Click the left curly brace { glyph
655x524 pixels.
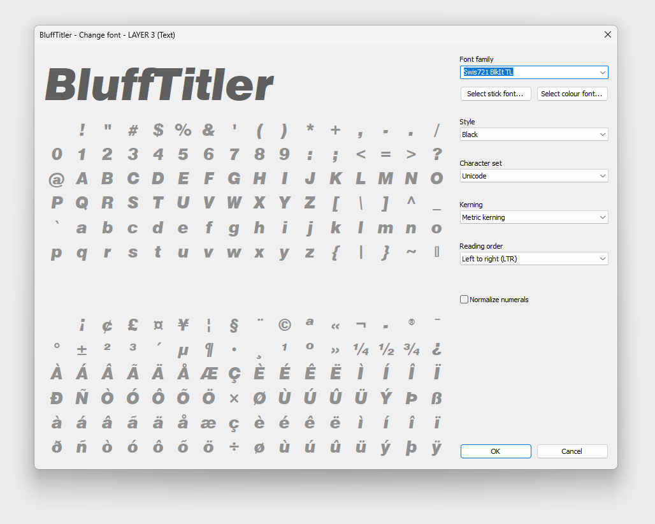pyautogui.click(x=335, y=253)
